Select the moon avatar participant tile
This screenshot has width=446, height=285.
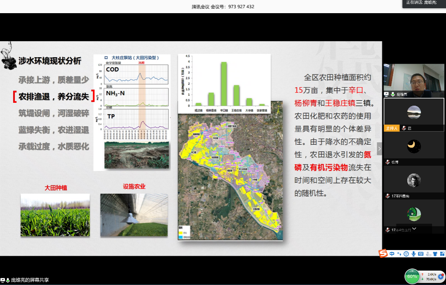[413, 146]
